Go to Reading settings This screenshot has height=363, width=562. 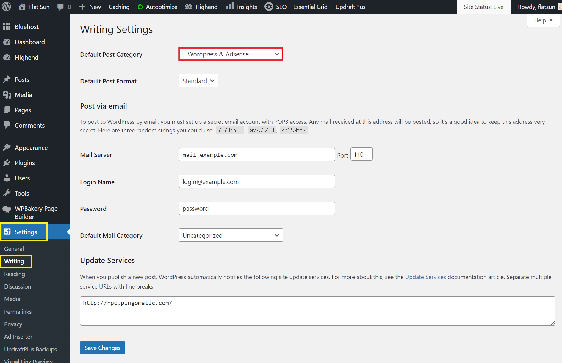(x=15, y=274)
